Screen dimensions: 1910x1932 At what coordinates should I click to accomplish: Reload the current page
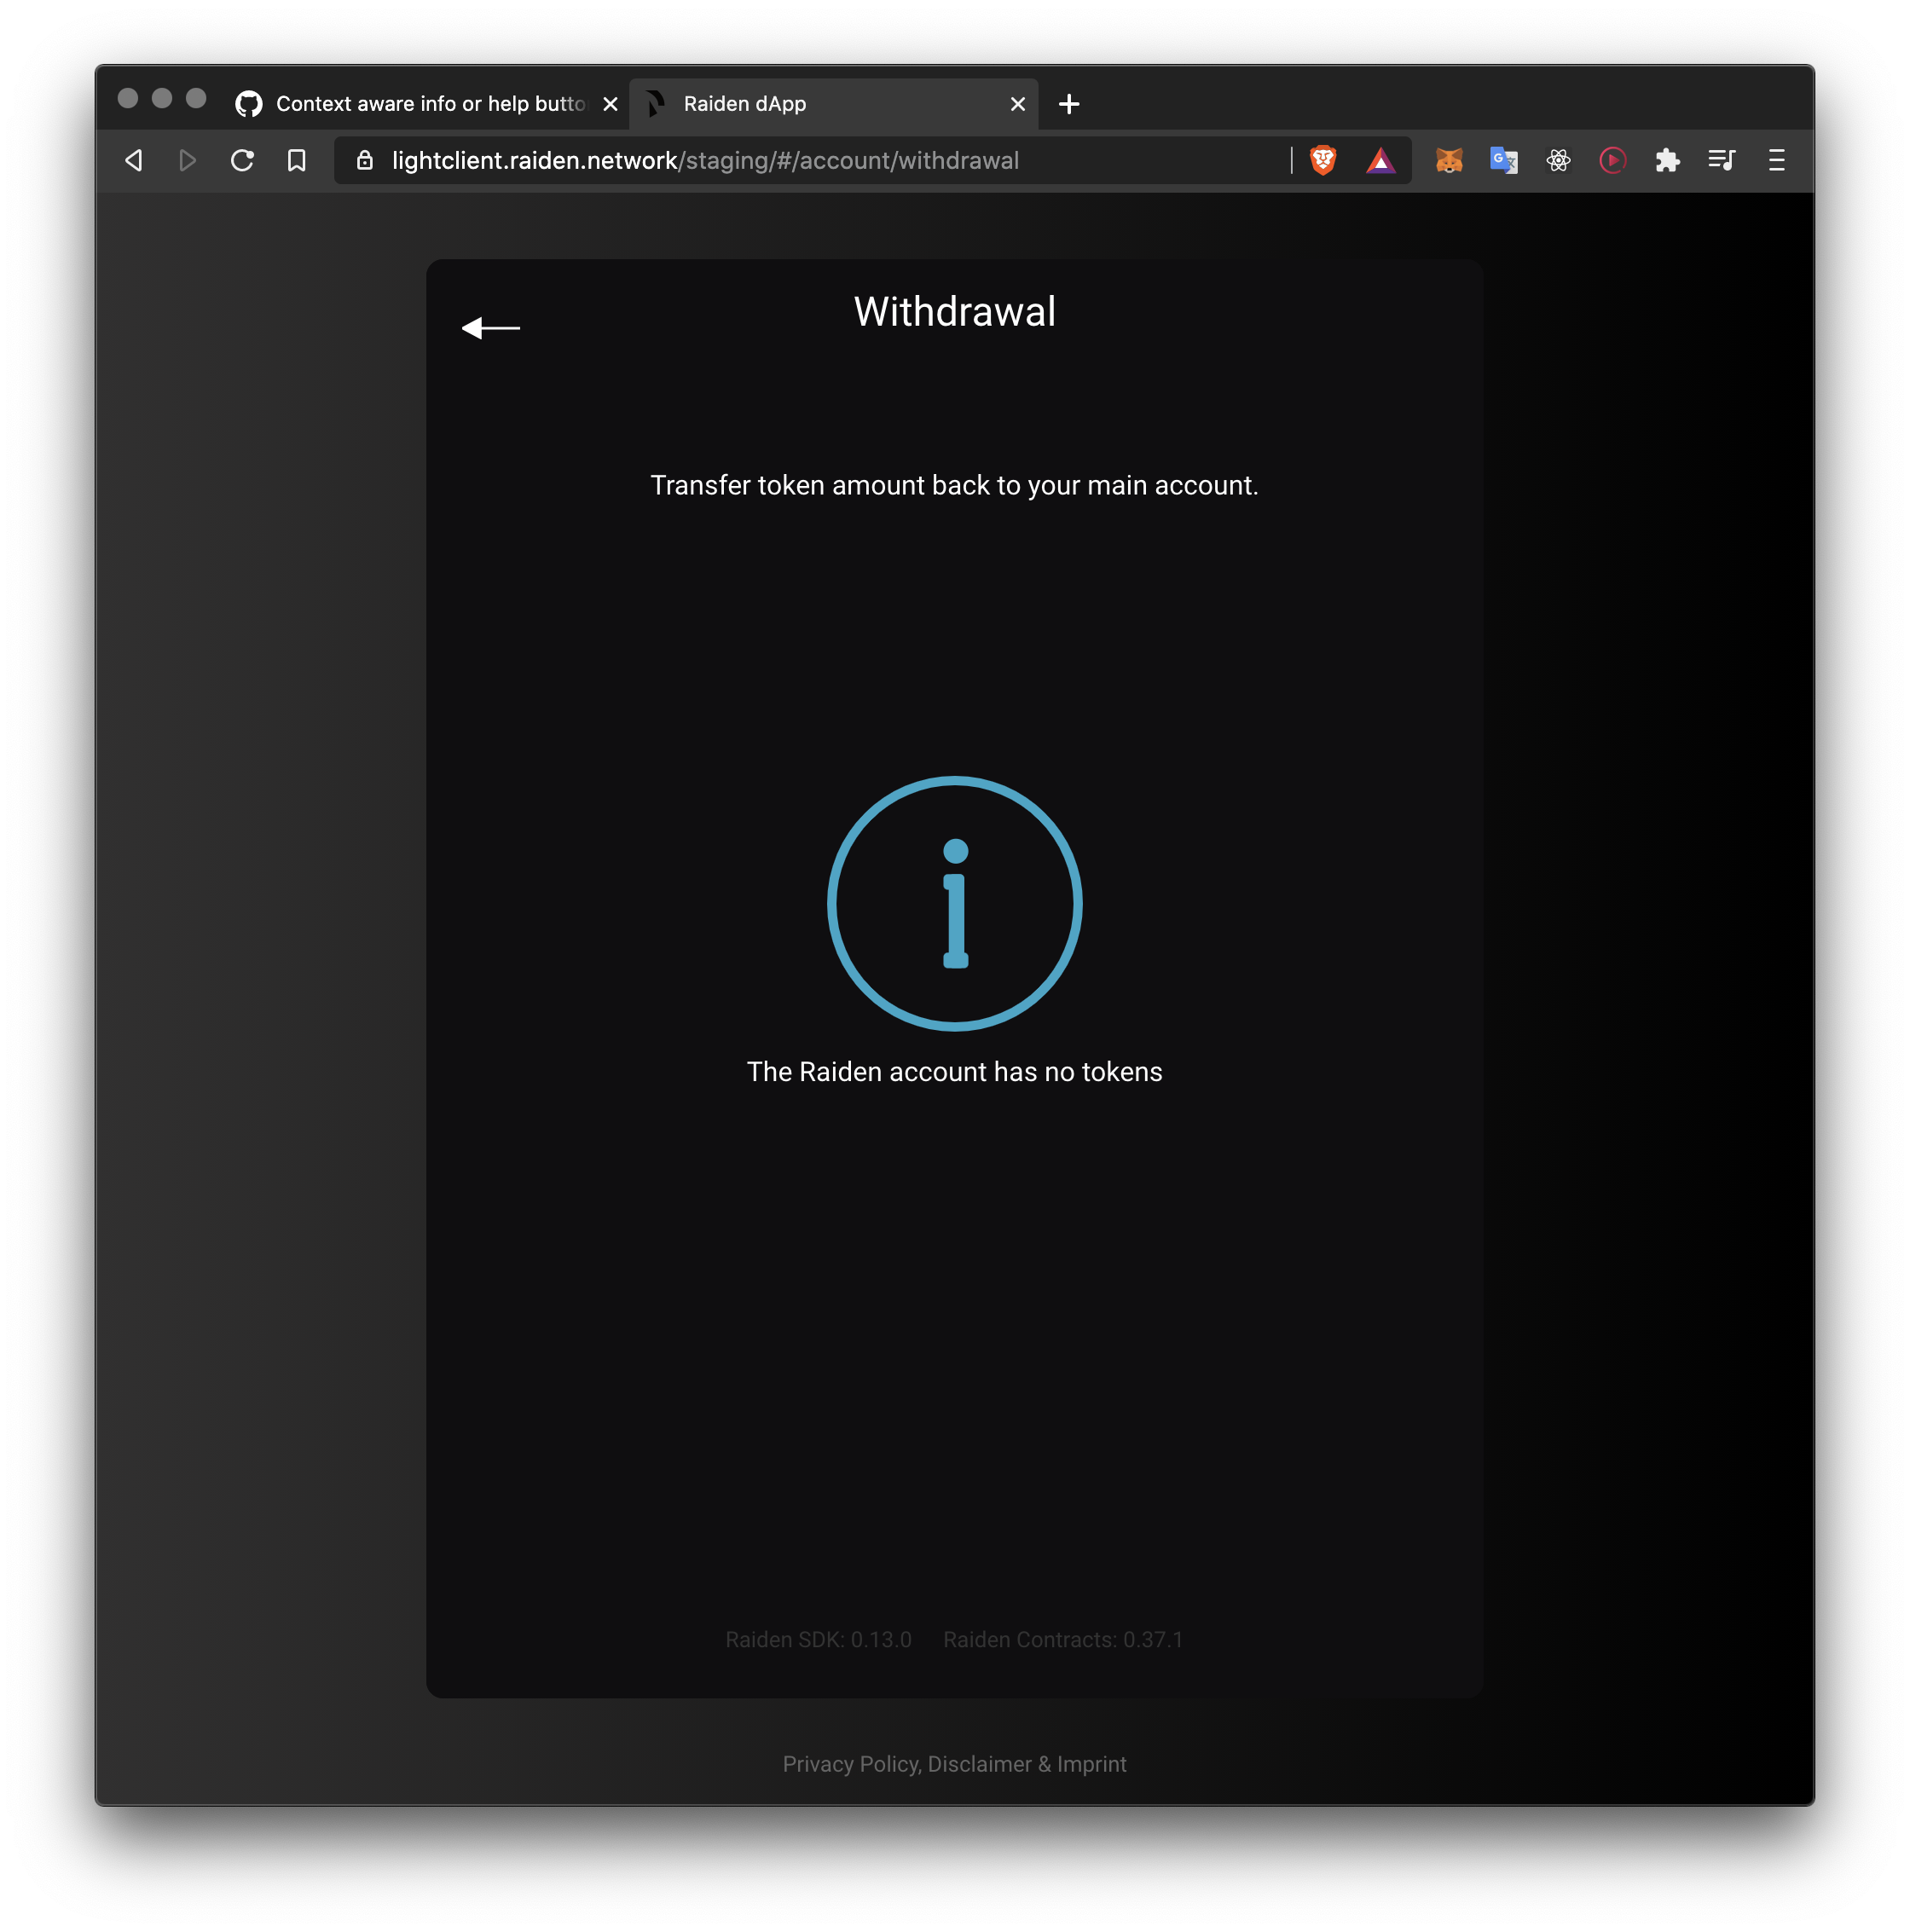242,160
